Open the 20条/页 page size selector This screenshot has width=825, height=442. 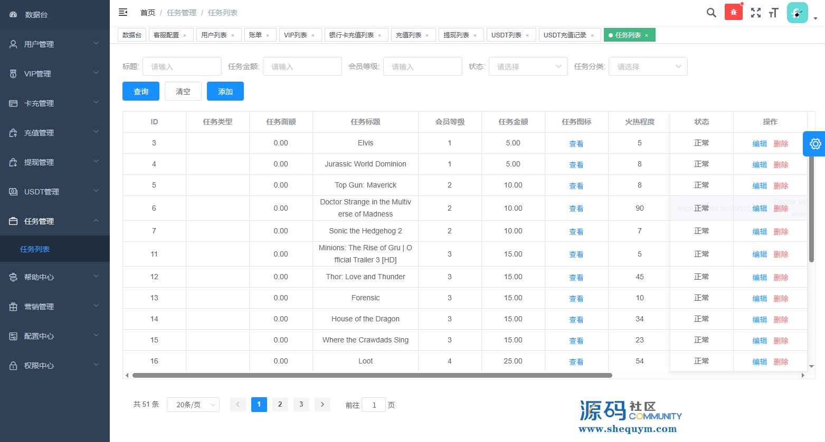tap(193, 405)
